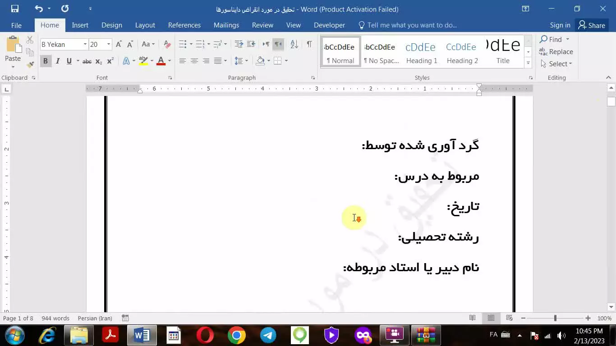Open the font color dropdown arrow
The width and height of the screenshot is (616, 346).
coord(170,61)
